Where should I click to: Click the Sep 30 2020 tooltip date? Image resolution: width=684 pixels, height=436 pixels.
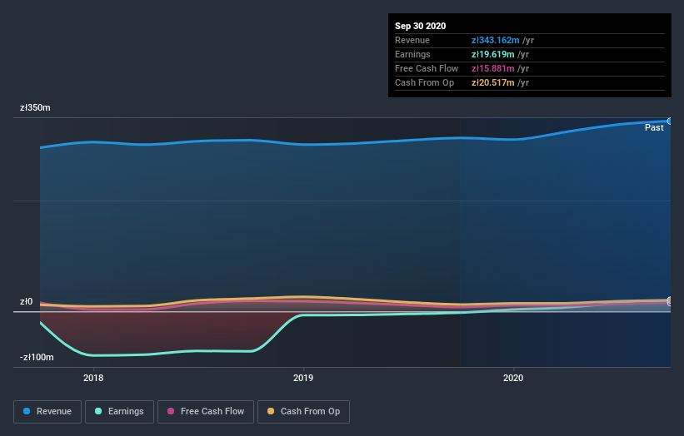point(420,26)
